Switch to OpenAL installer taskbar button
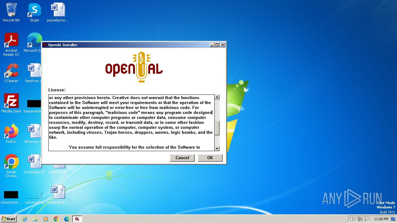 pos(77,219)
